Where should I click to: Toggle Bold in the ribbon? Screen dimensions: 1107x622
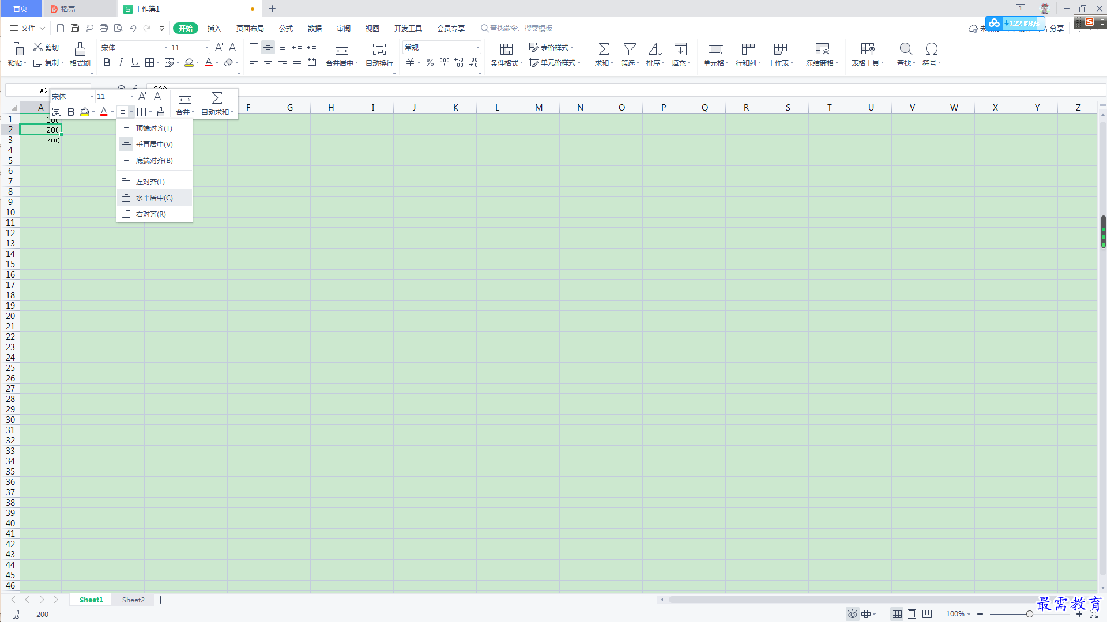click(x=107, y=62)
